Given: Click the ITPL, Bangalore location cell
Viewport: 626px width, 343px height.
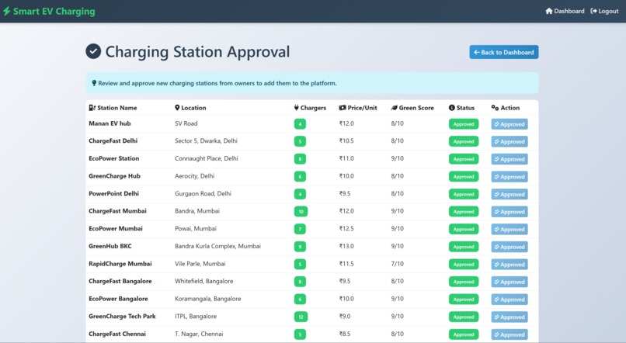Looking at the screenshot, I should point(196,317).
